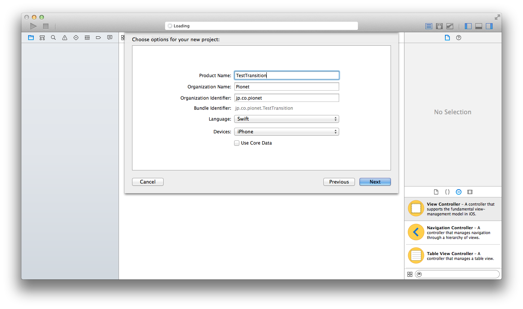Open the Report navigator speech bubble icon
Image resolution: width=523 pixels, height=309 pixels.
coord(110,37)
